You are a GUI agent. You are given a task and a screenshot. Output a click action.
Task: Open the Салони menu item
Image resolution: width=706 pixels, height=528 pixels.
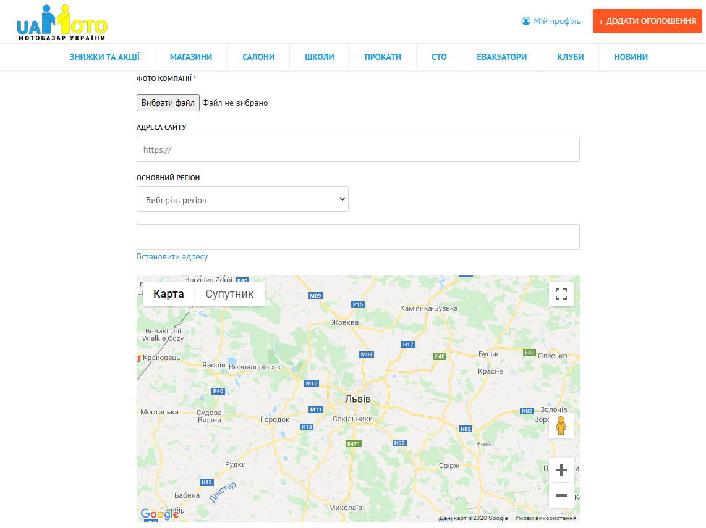[258, 57]
